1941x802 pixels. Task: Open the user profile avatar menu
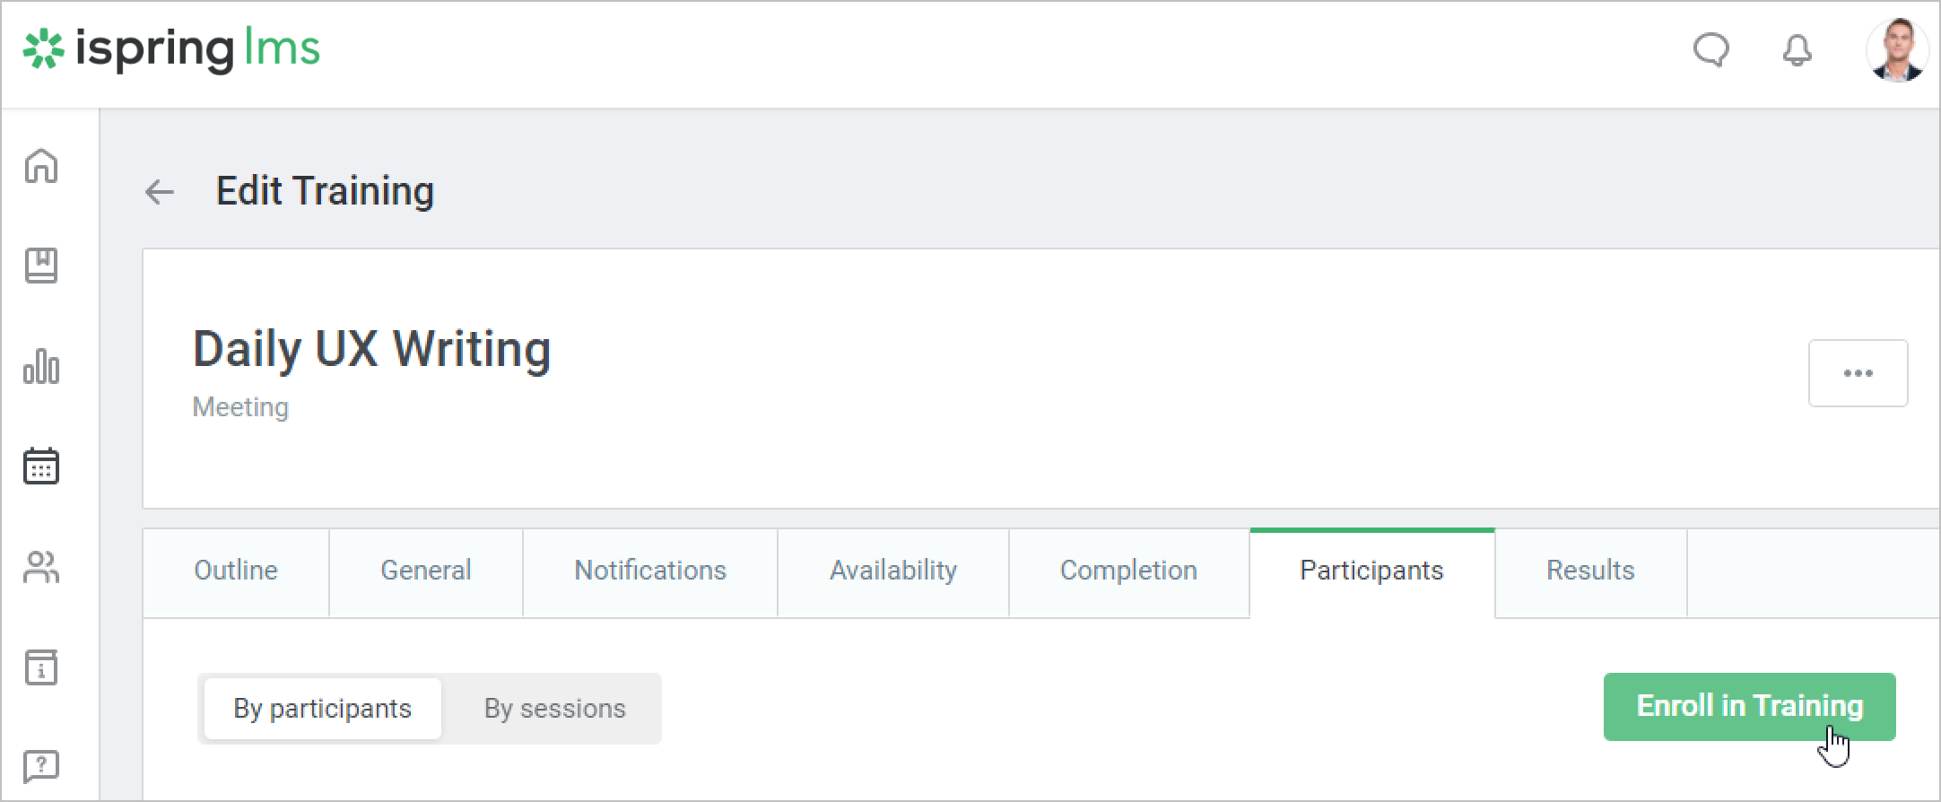1897,50
